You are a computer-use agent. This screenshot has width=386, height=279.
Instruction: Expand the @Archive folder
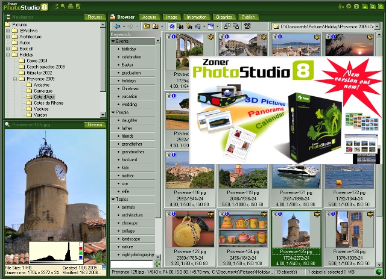coord(8,31)
